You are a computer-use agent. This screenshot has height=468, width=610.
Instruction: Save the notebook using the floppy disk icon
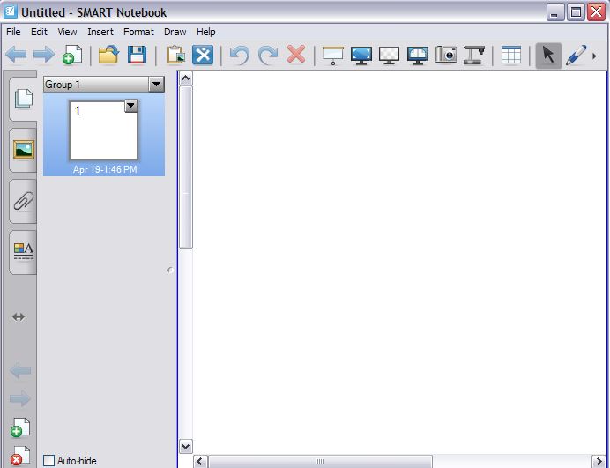click(137, 55)
